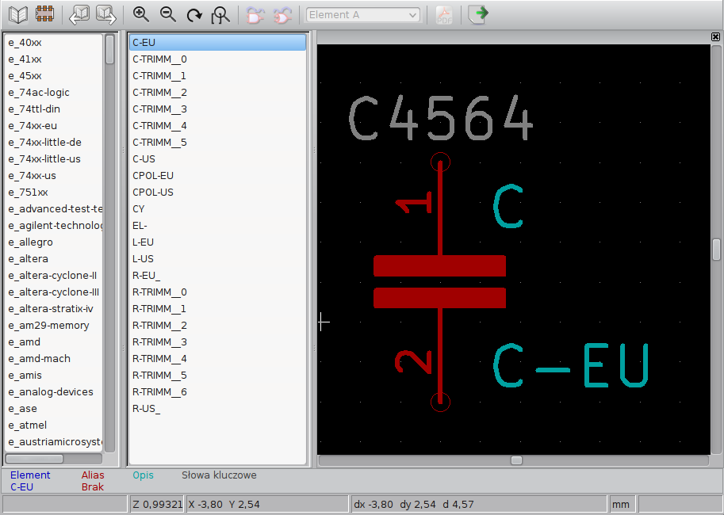
Task: Choose the e_analog-devices library
Action: click(x=51, y=392)
